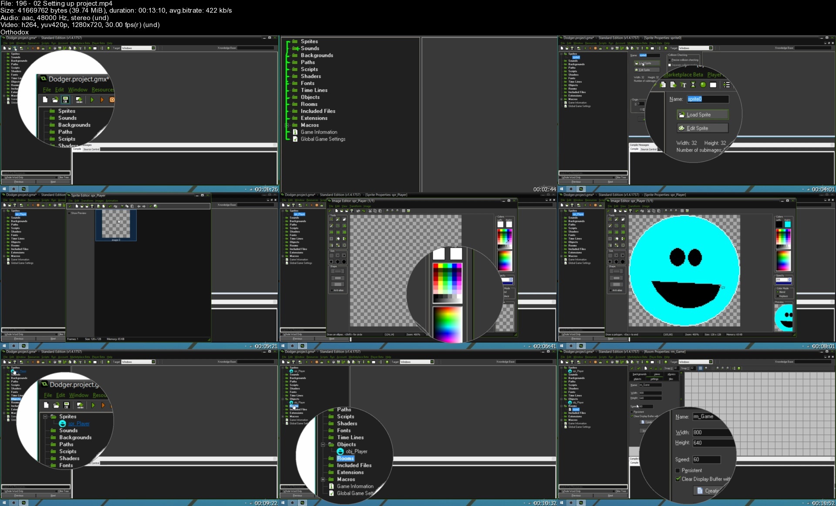Select Global Game Settings in 00:02:44 resource tree
The image size is (836, 506).
pyautogui.click(x=323, y=139)
